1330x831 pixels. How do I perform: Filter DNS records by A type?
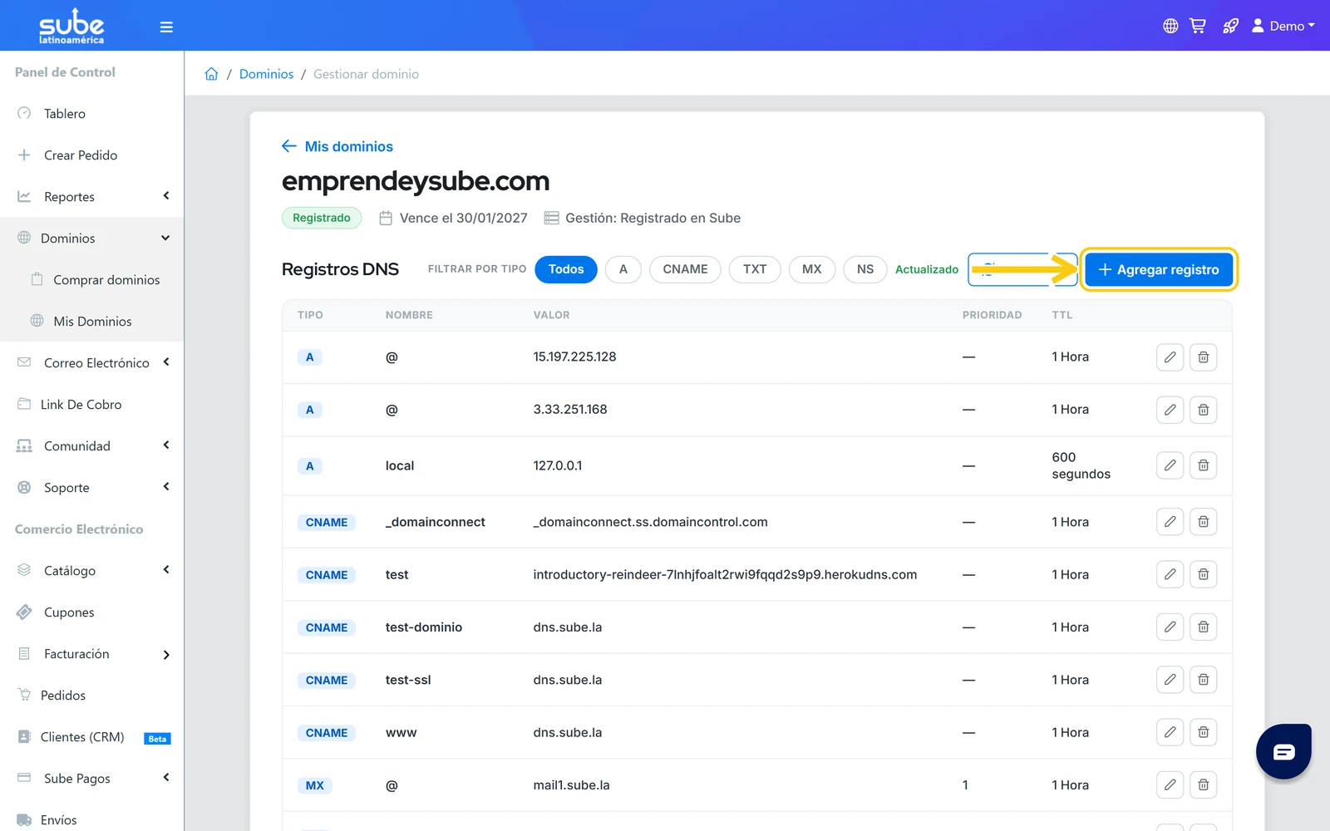click(x=623, y=269)
